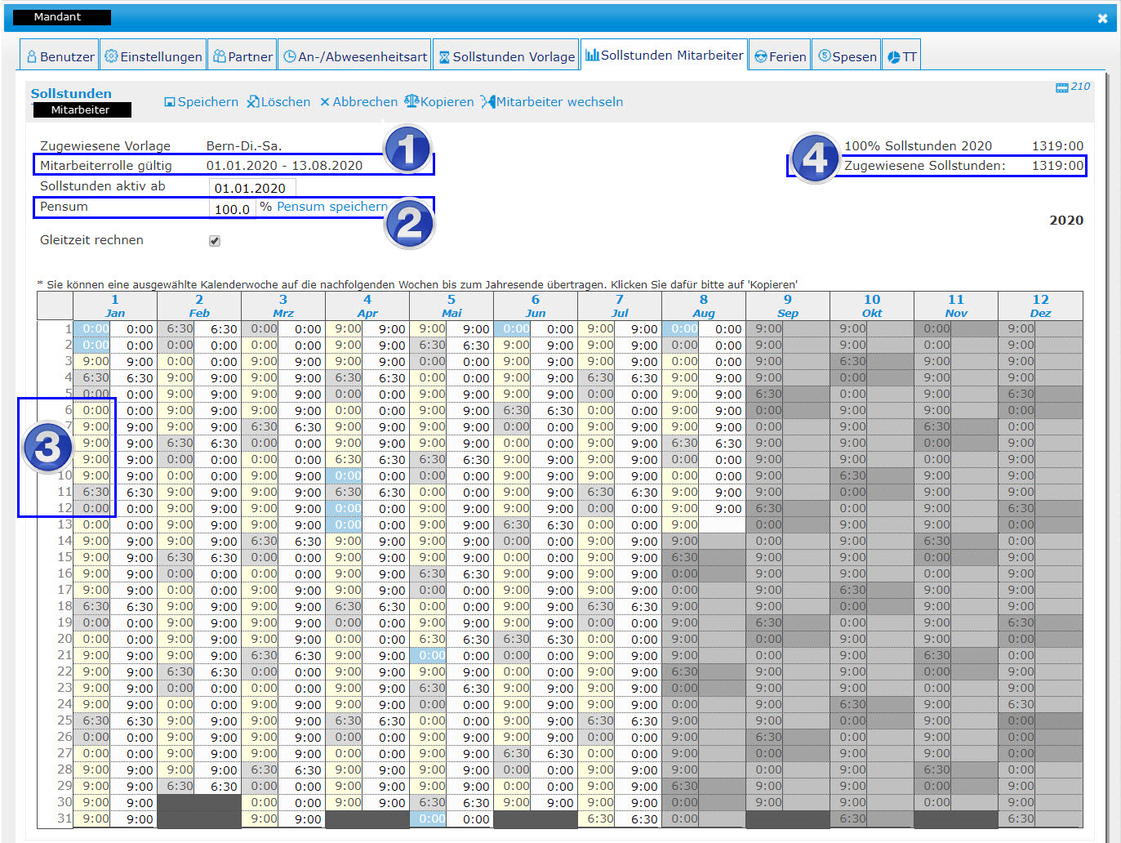This screenshot has height=843, width=1121.
Task: Open the Benutzer tab
Action: (x=60, y=56)
